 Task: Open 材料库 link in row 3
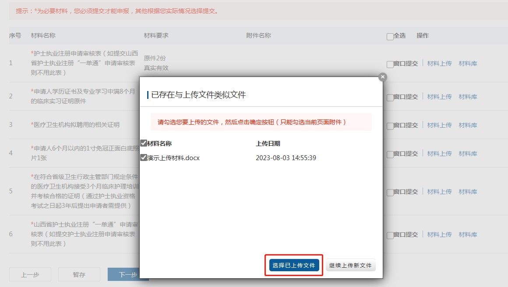click(468, 125)
